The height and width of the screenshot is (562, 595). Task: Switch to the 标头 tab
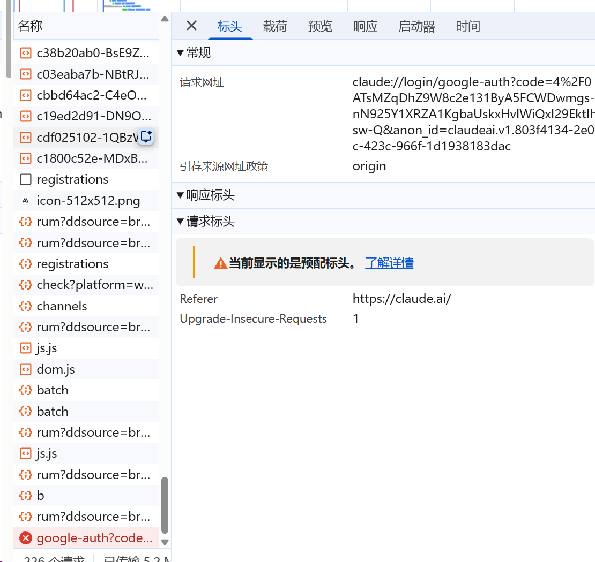[230, 27]
